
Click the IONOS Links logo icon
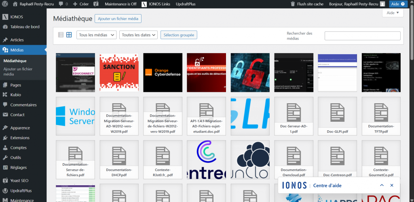[144, 4]
